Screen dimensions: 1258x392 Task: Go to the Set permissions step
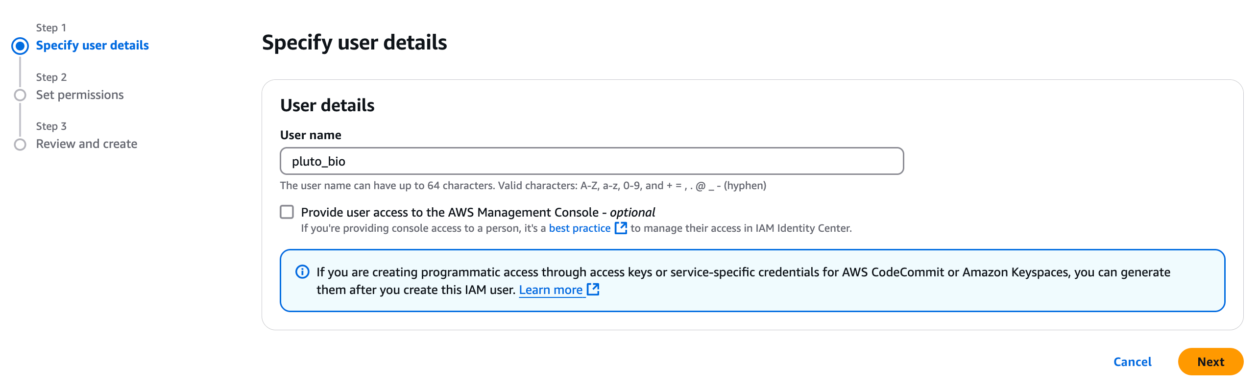(x=80, y=95)
